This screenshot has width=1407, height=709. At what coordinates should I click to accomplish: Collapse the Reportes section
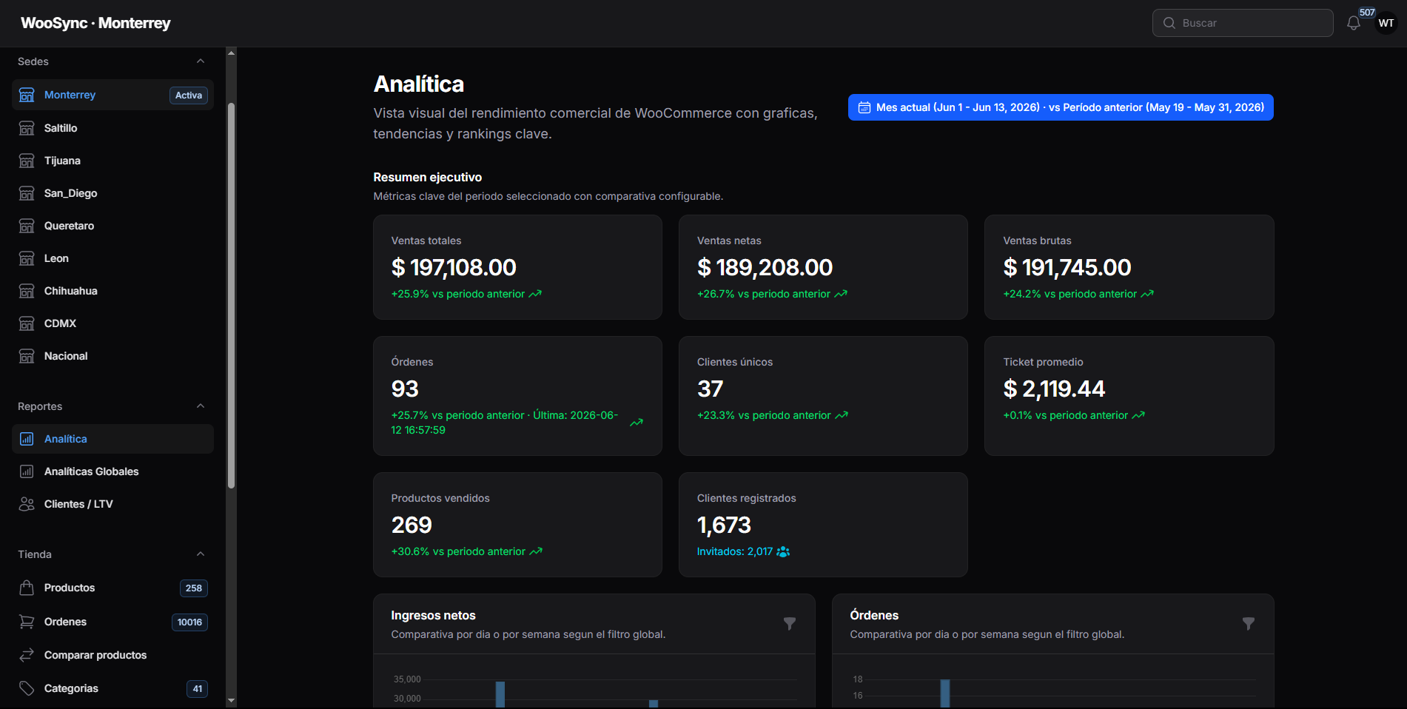201,406
